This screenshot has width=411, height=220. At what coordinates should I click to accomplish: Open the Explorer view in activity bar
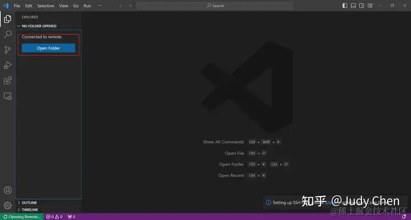pos(7,19)
